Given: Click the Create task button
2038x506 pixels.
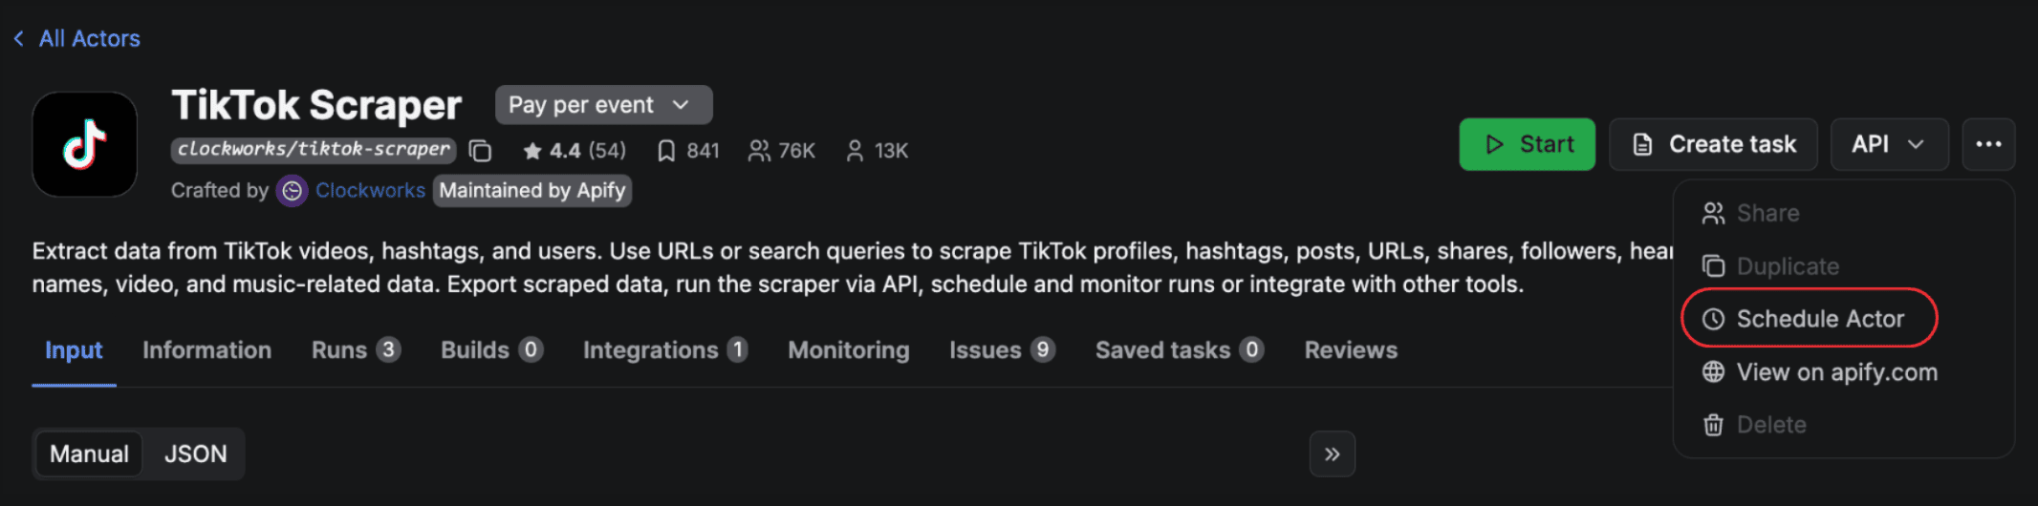Looking at the screenshot, I should point(1713,144).
